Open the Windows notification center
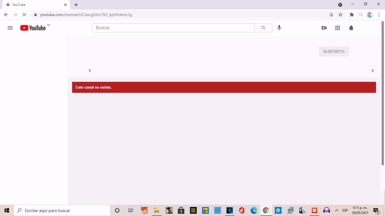This screenshot has height=216, width=385. [376, 211]
